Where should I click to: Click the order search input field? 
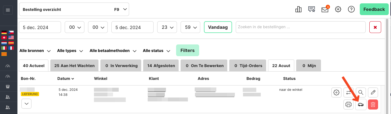tap(301, 27)
